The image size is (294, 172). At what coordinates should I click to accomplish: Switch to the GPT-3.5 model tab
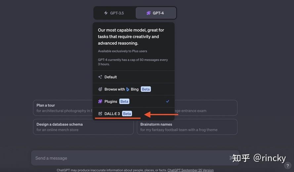click(x=114, y=13)
